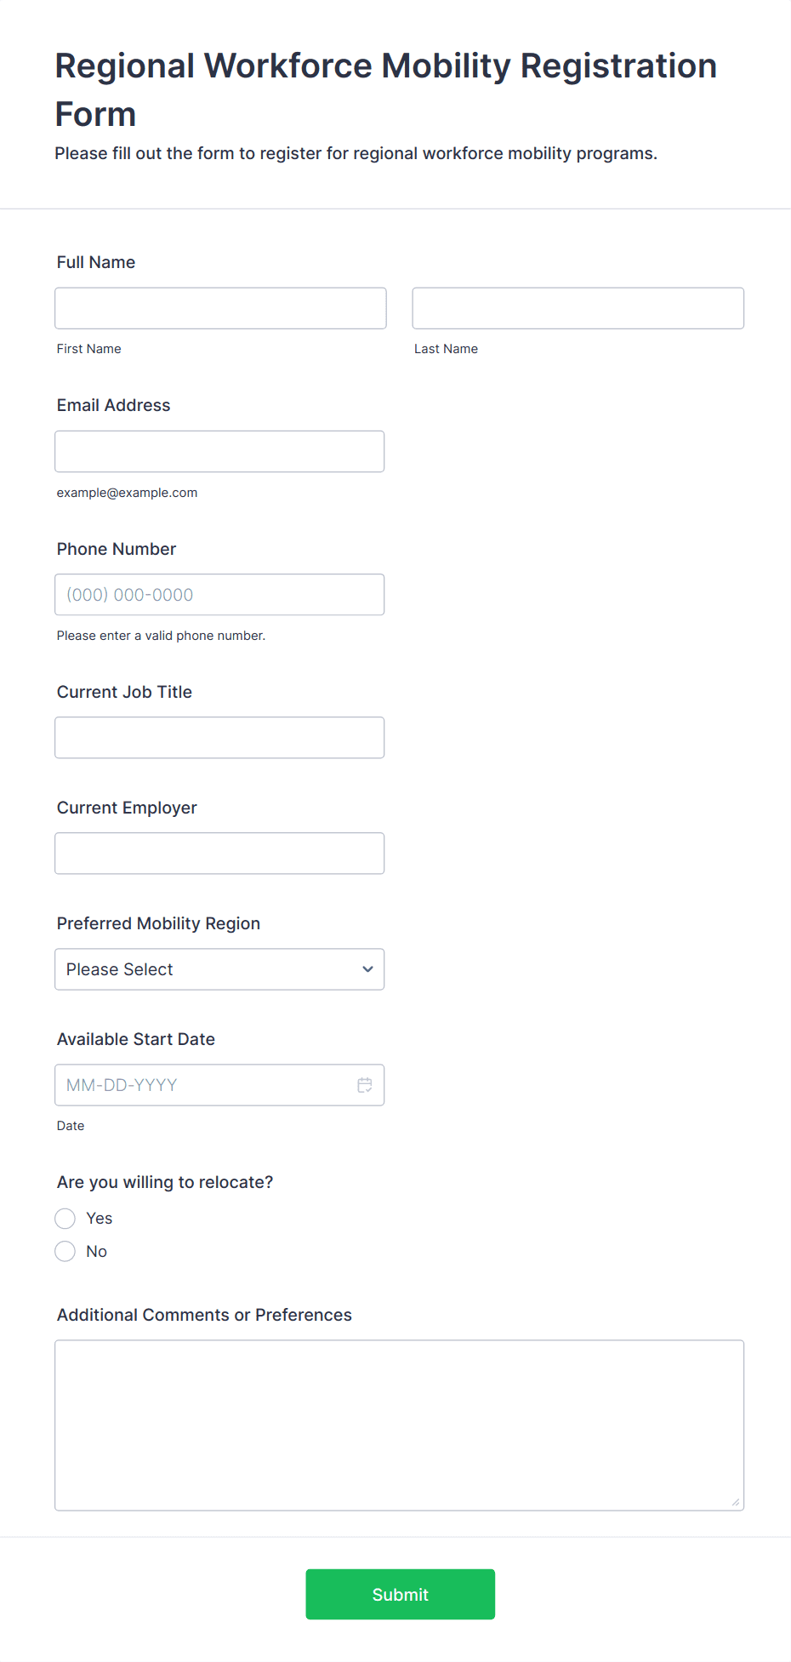Open the calendar date picker icon
Image resolution: width=791 pixels, height=1662 pixels.
click(x=365, y=1085)
